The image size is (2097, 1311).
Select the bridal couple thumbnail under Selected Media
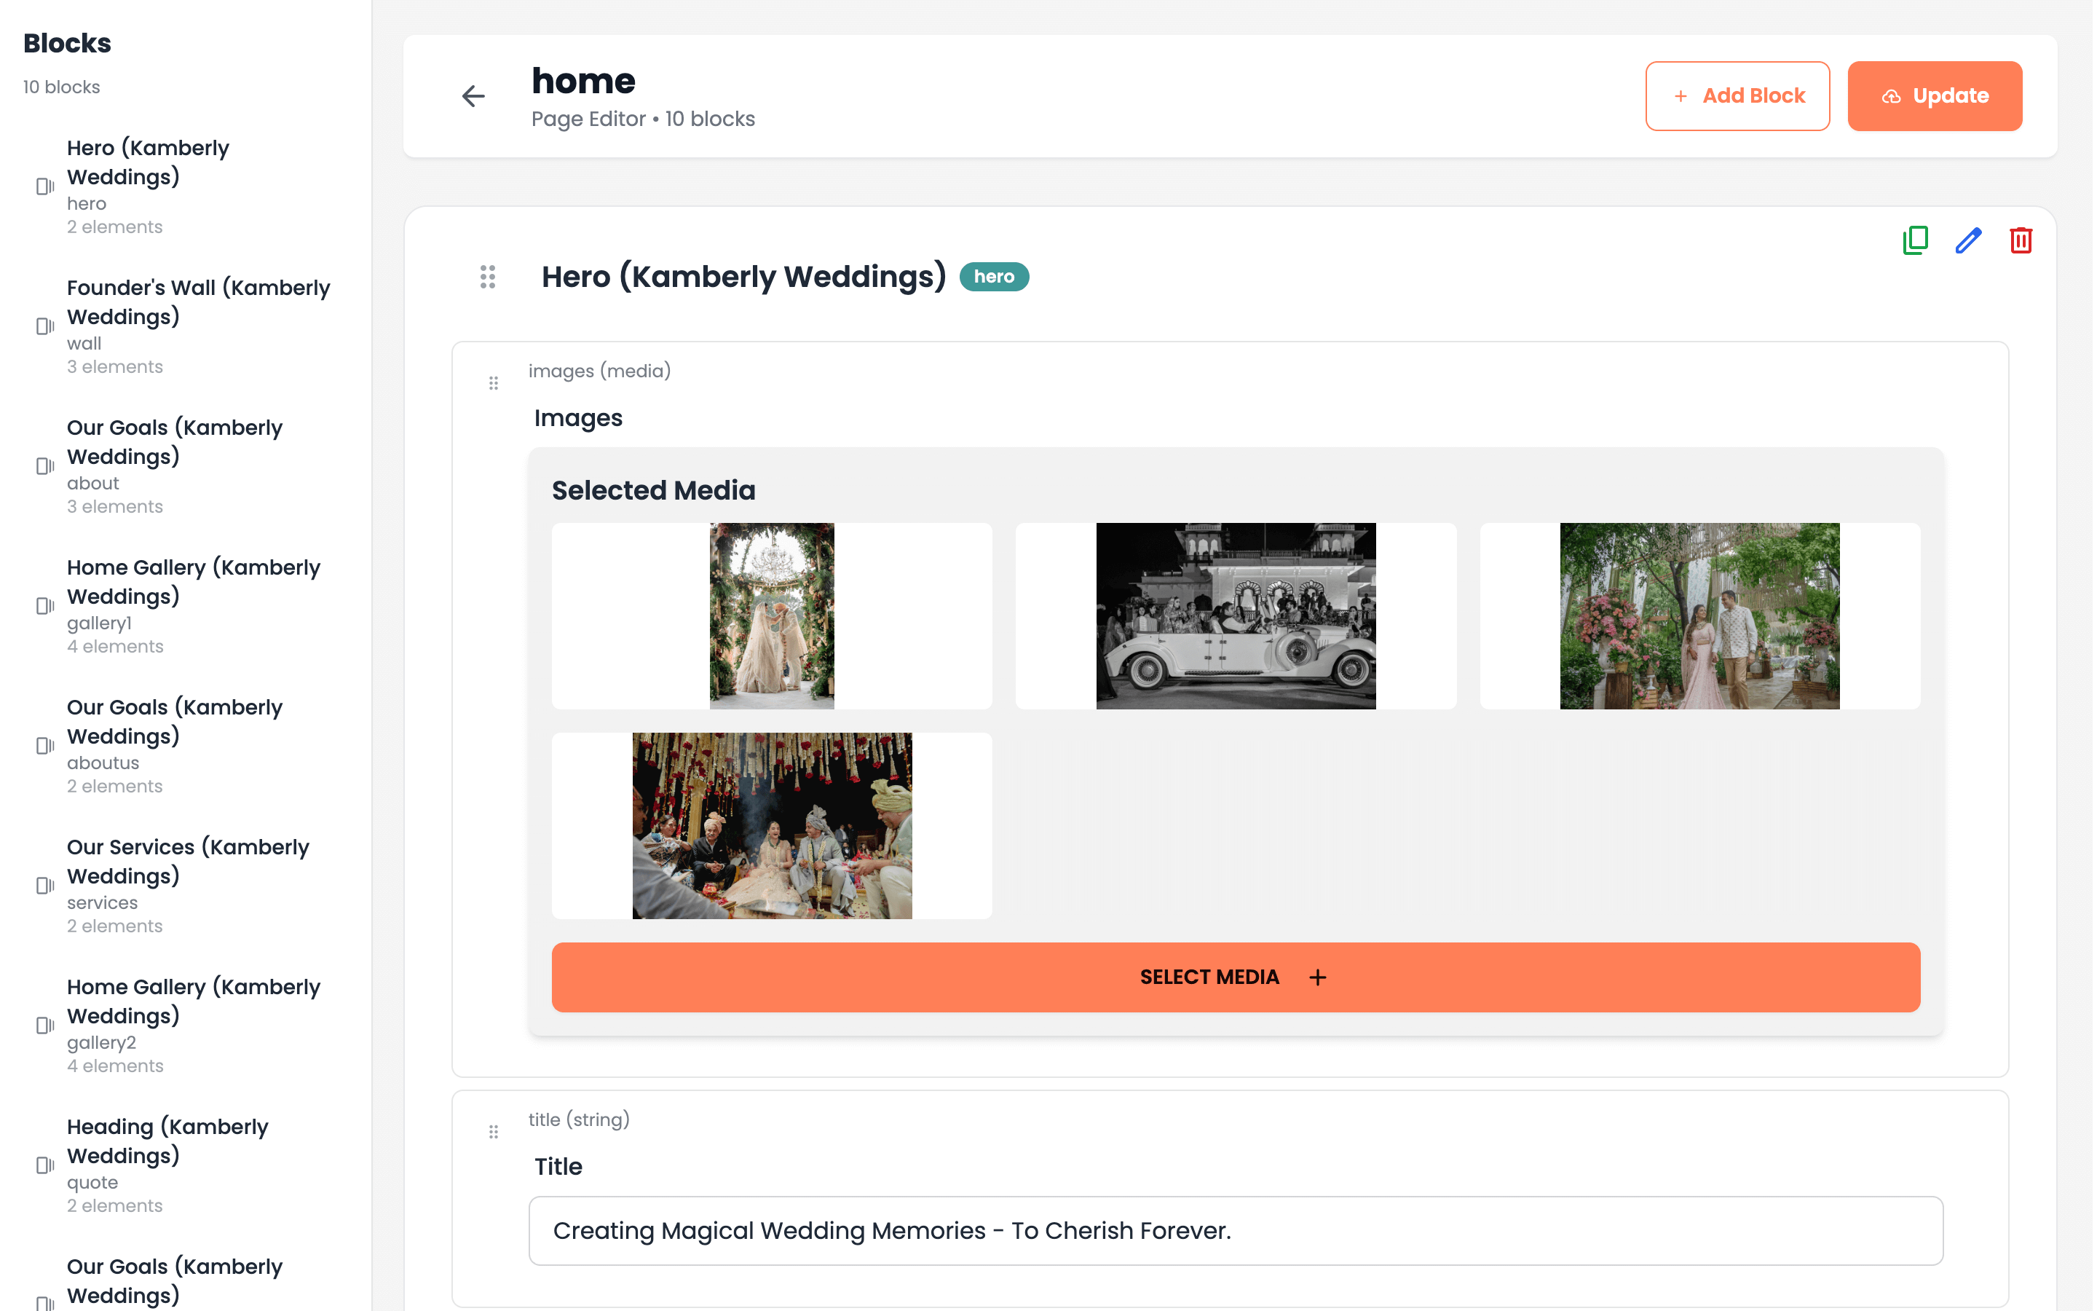click(770, 615)
